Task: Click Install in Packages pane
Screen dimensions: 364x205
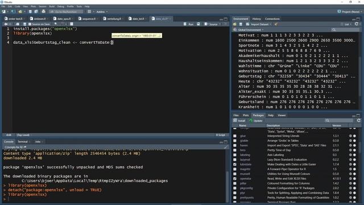Action: 239,120
